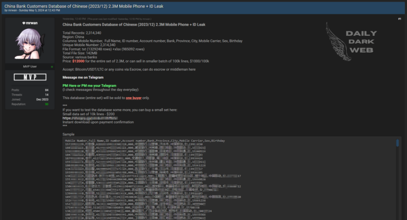Click the Posts count value 84
This screenshot has height=220, width=407.
(x=47, y=90)
